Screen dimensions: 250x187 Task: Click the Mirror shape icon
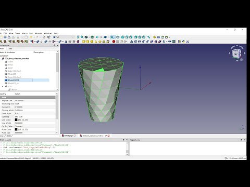coord(140,42)
